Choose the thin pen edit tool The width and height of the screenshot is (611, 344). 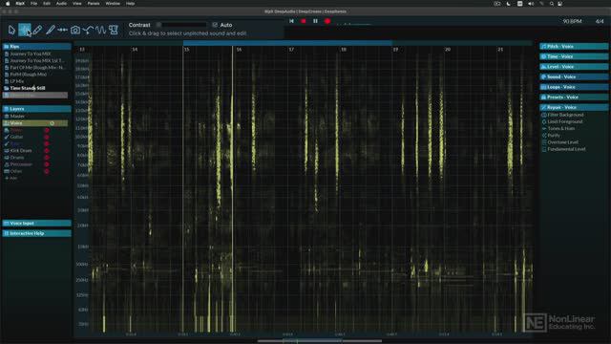coord(50,30)
